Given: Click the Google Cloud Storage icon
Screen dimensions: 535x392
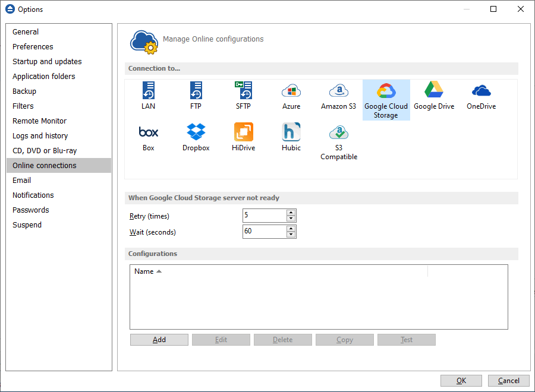Looking at the screenshot, I should click(x=386, y=100).
